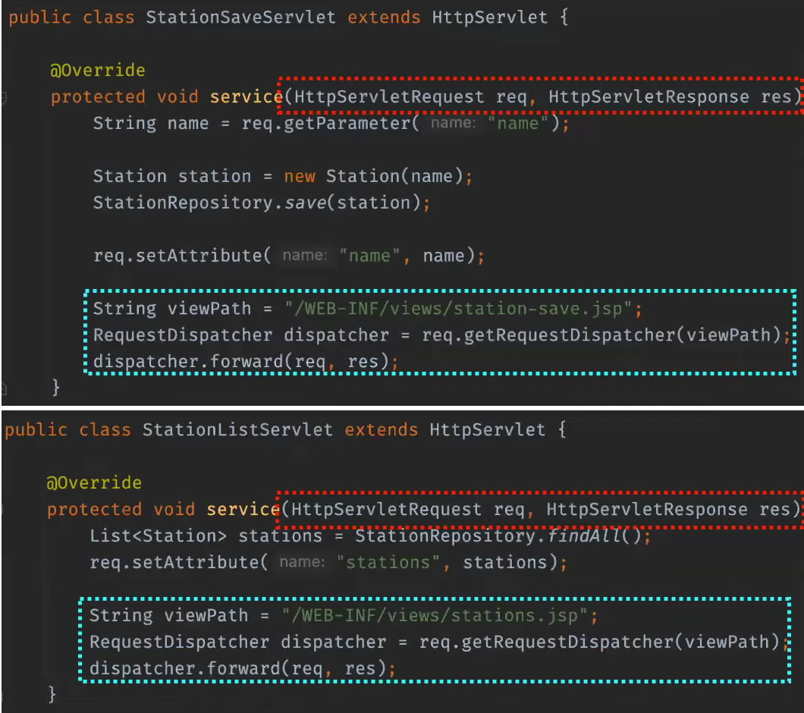Click the class name StationListServlet
Viewport: 804px width, 713px height.
click(x=237, y=429)
